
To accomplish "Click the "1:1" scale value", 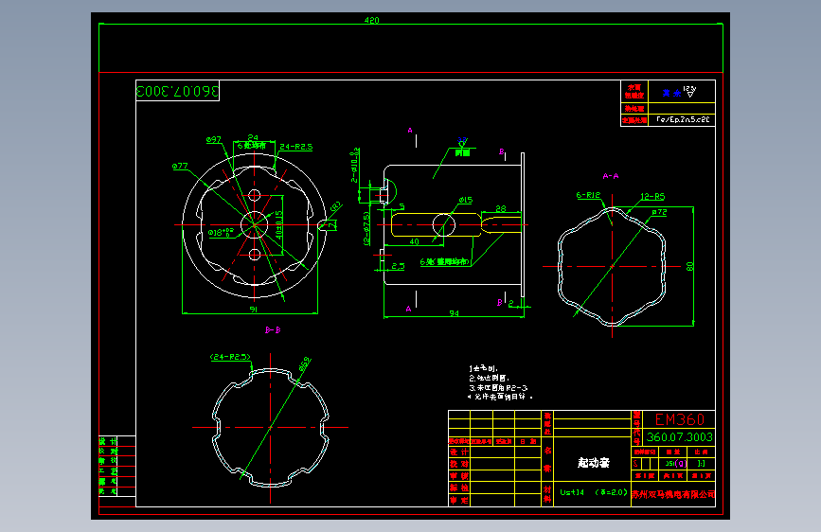I will (701, 464).
